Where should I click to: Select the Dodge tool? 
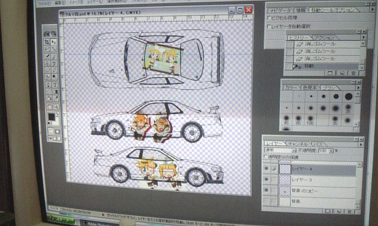coord(54,77)
